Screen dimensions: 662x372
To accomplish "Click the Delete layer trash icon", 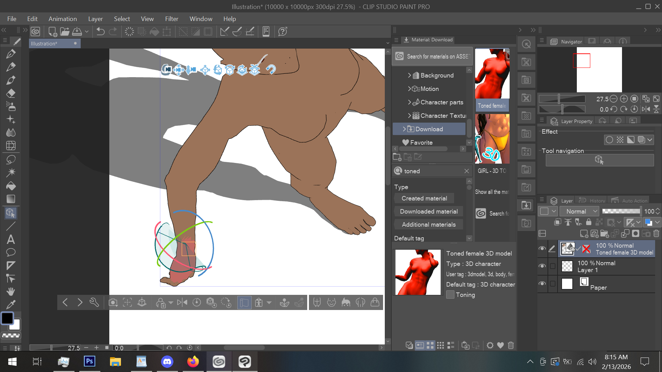I will 656,234.
